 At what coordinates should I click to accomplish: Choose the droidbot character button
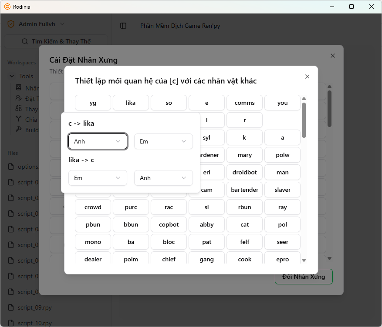(245, 172)
